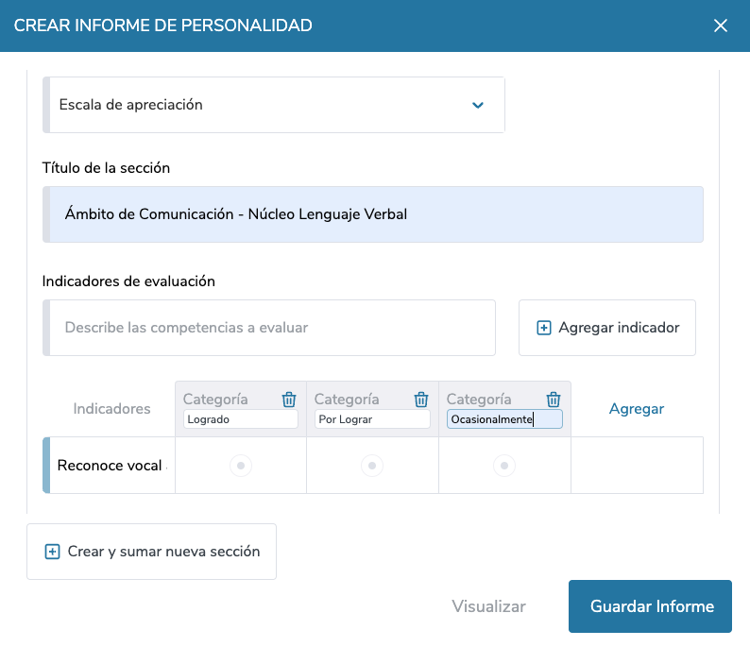This screenshot has width=750, height=647.
Task: Click the Título de la sección label
Action: point(106,168)
